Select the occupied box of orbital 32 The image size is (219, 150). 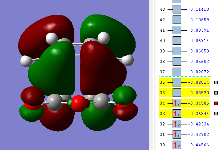[177, 124]
